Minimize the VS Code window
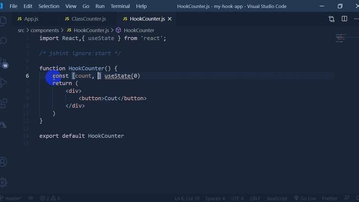The image size is (359, 202). pos(321,6)
